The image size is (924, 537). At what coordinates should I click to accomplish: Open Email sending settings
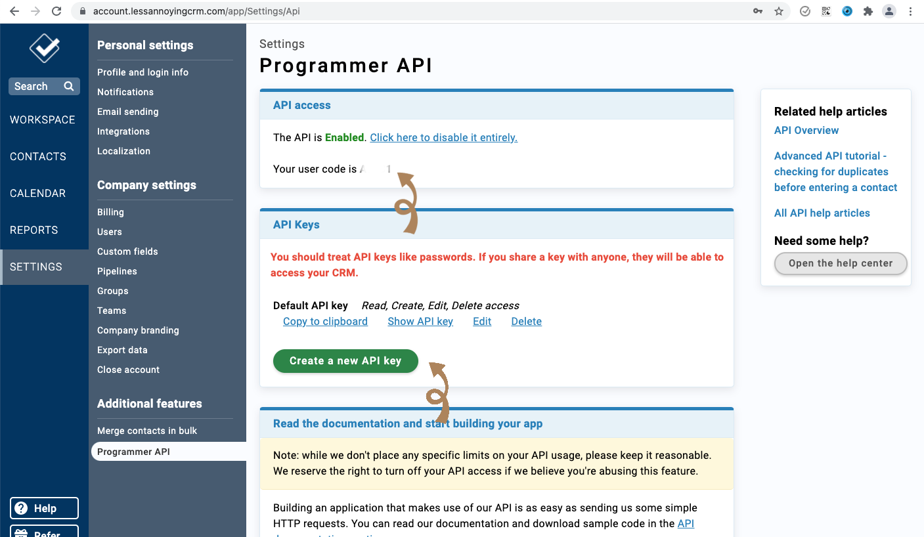[128, 112]
